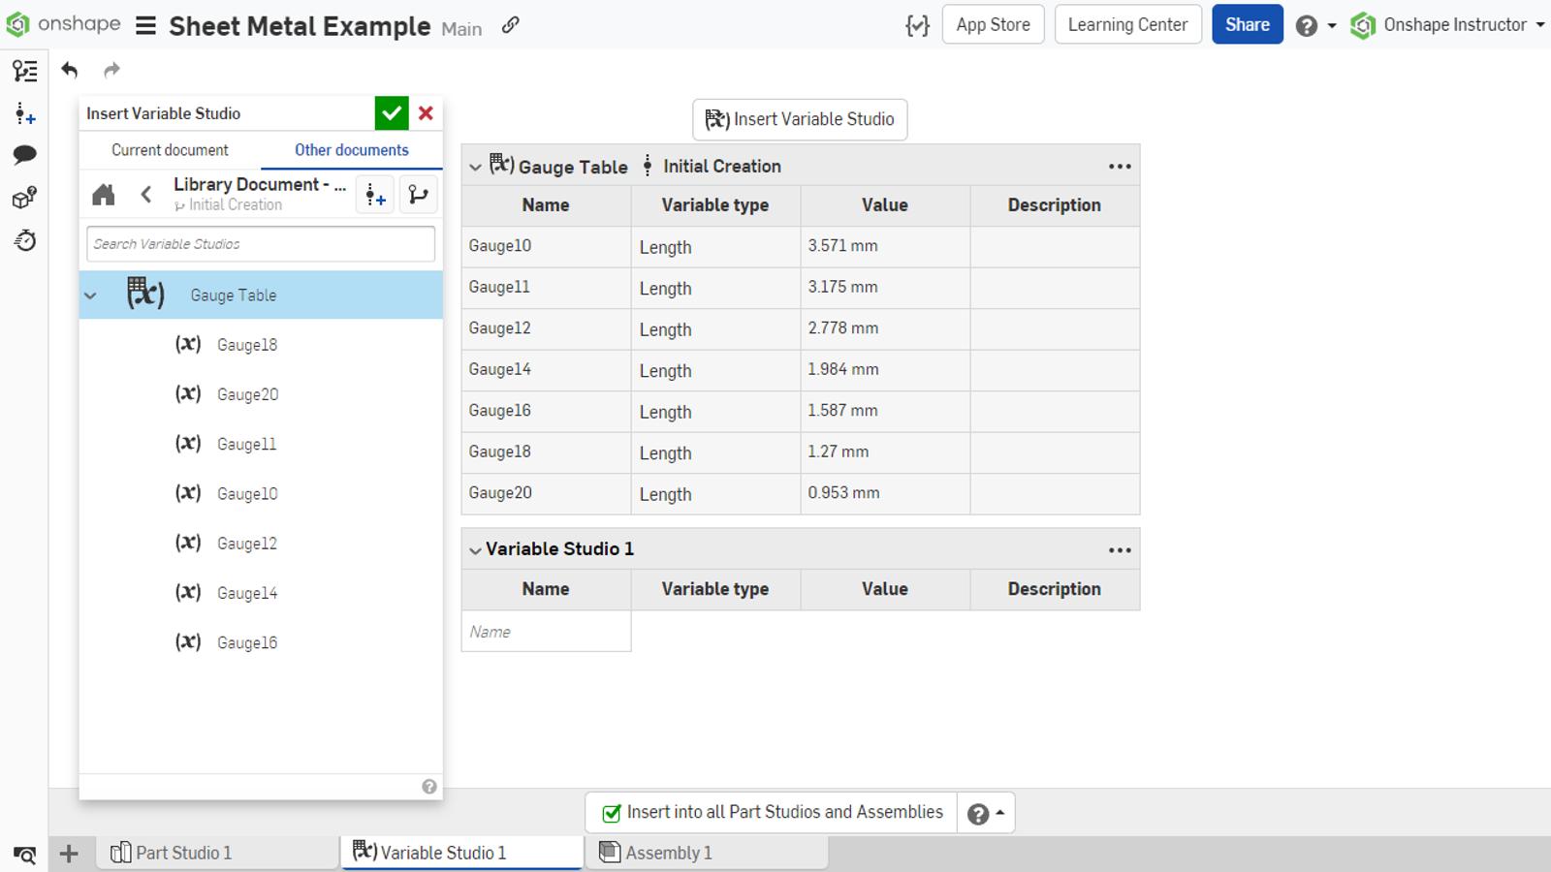Collapse the Variable Studio 1 table
Screen dimensions: 1551x872
pos(475,550)
